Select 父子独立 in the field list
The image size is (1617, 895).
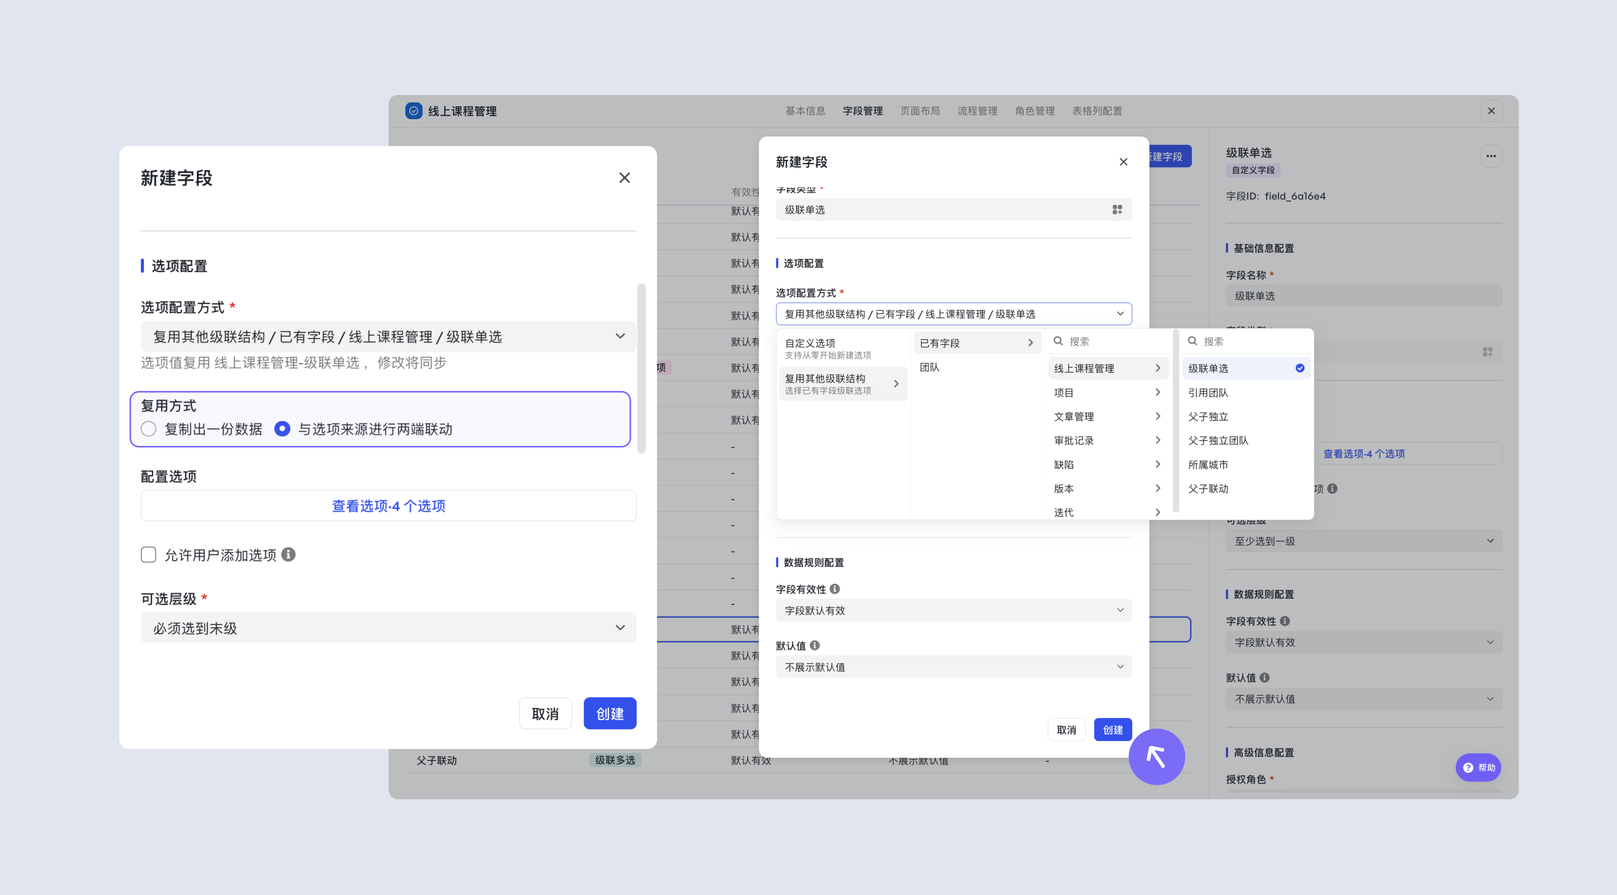[1246, 416]
